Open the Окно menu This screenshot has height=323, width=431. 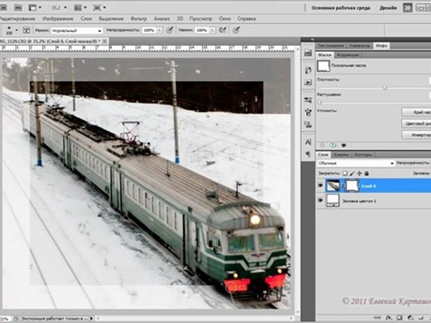tap(225, 19)
